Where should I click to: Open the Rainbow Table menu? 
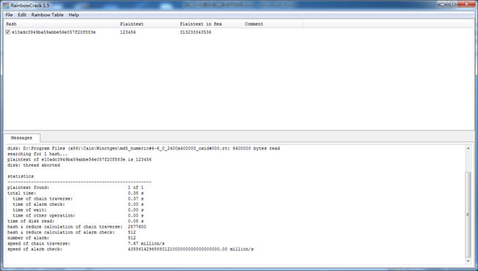coord(47,15)
